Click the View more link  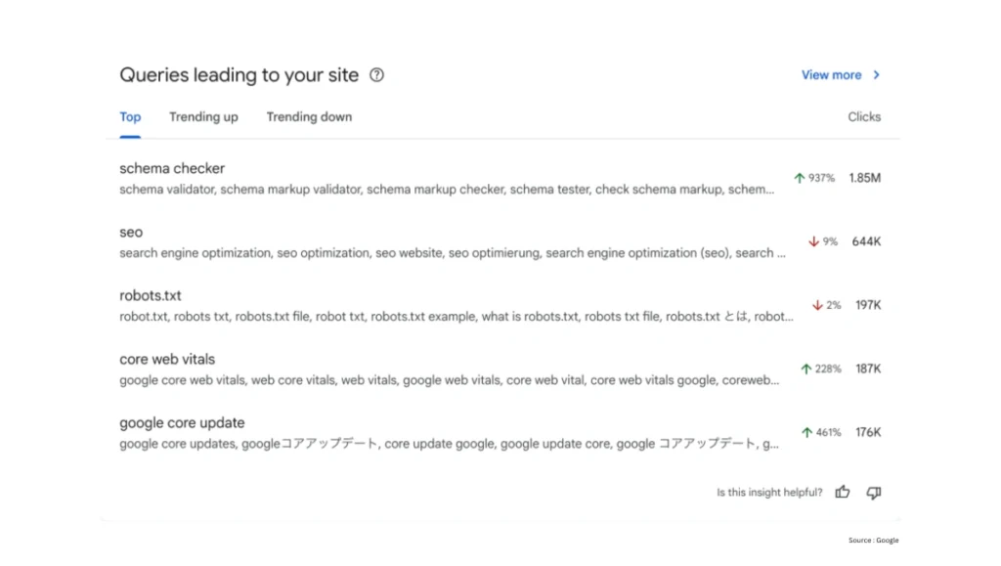click(832, 74)
